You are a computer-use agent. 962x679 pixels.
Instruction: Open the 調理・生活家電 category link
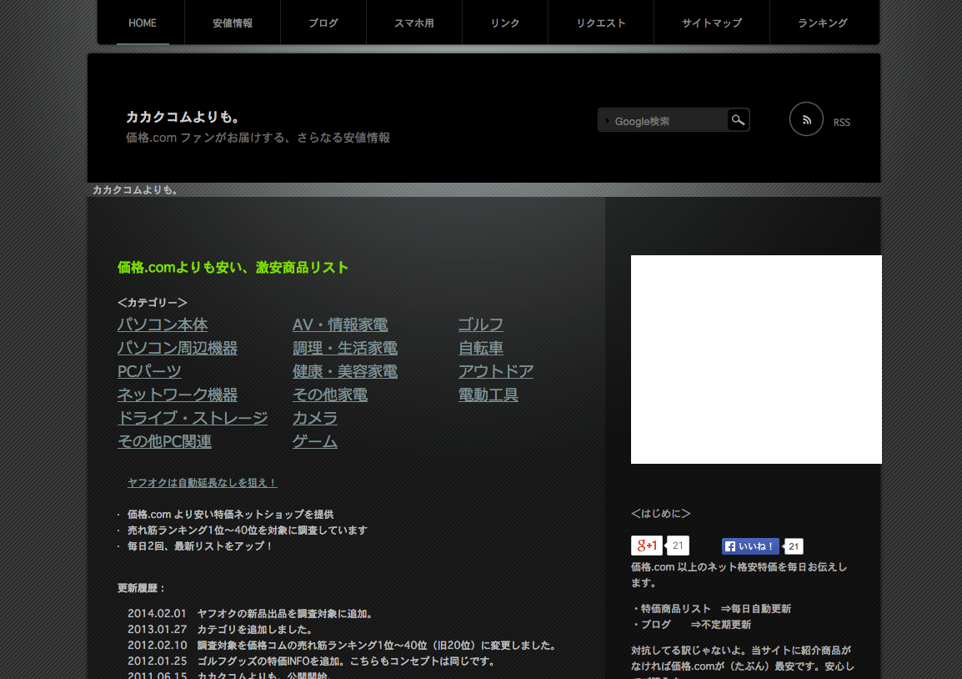tap(345, 348)
